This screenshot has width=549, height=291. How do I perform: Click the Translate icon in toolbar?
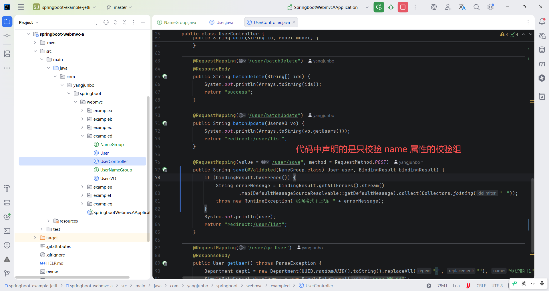tap(462, 7)
